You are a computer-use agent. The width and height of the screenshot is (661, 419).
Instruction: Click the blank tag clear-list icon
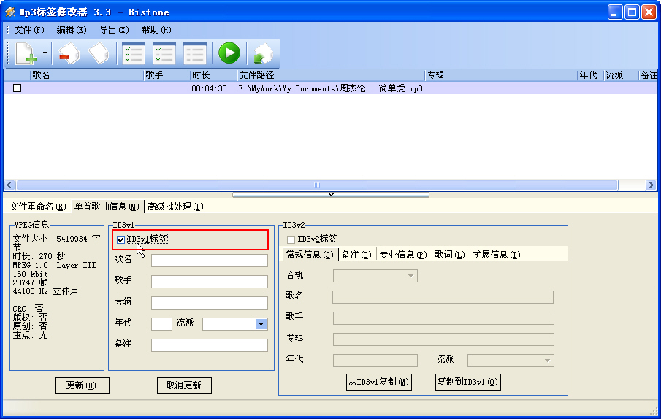(x=98, y=53)
